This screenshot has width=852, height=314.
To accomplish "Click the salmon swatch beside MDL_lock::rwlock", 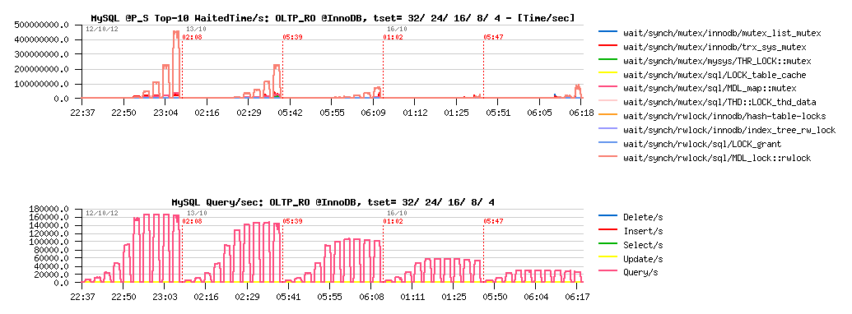I will [608, 158].
